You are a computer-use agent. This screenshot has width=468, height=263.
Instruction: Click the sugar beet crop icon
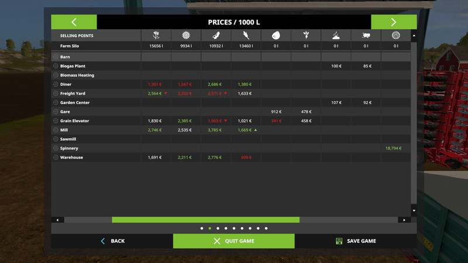pos(305,36)
